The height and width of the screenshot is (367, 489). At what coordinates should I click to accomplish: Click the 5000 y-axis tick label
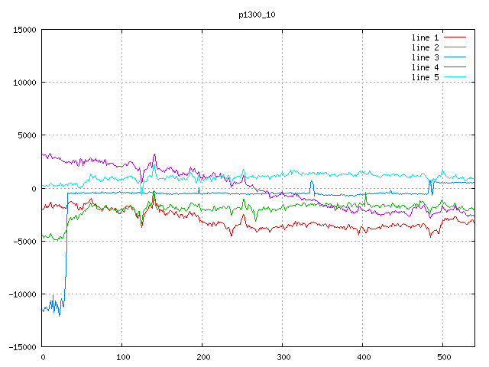(x=27, y=135)
